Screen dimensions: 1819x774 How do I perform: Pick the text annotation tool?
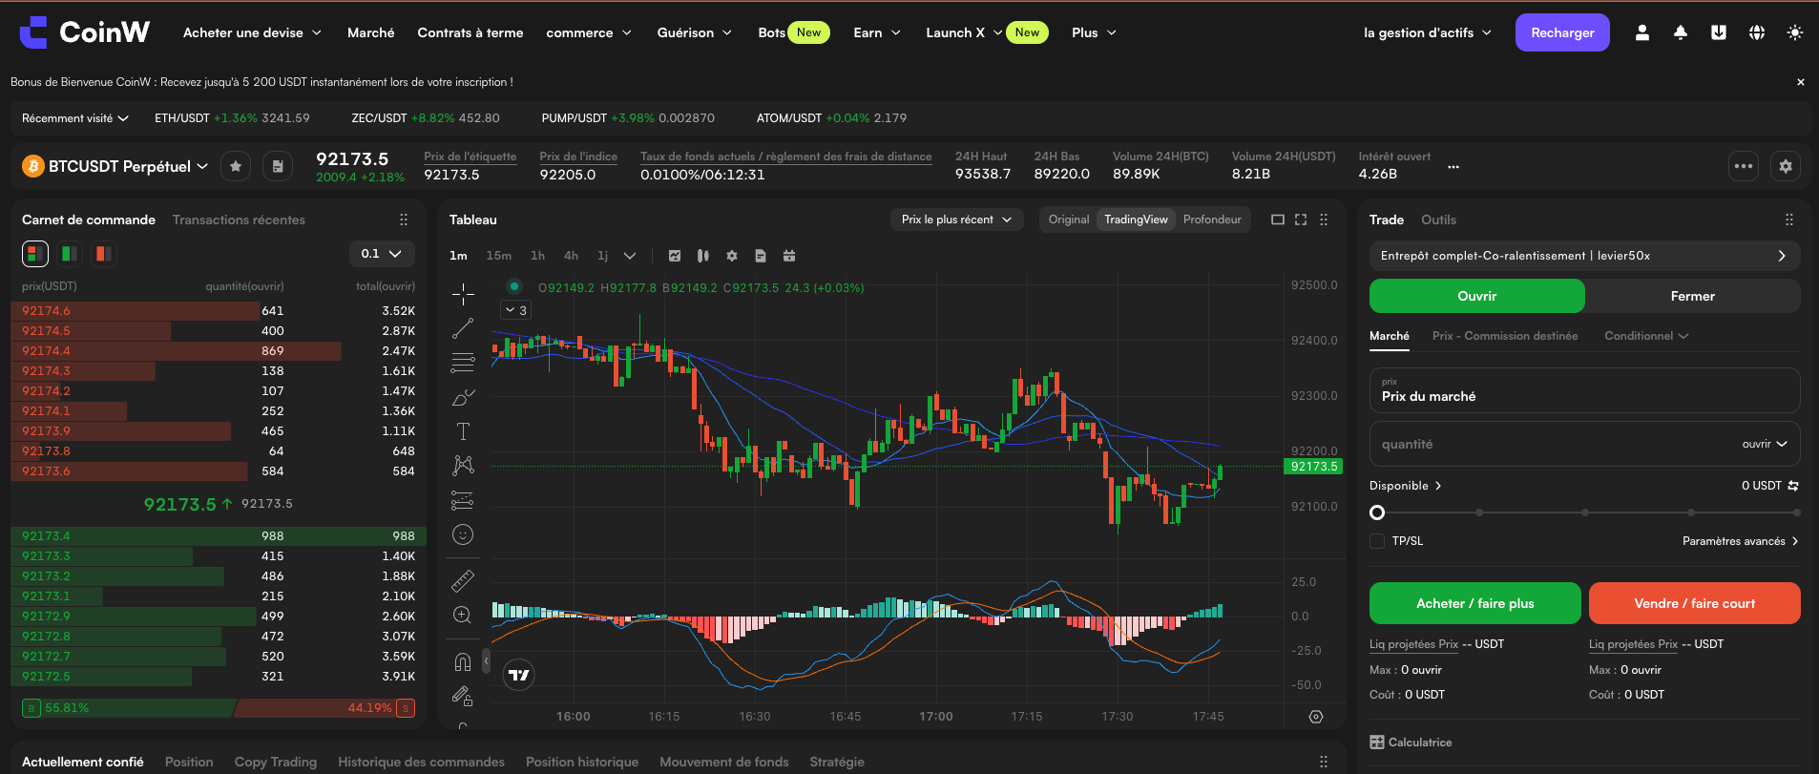click(463, 431)
